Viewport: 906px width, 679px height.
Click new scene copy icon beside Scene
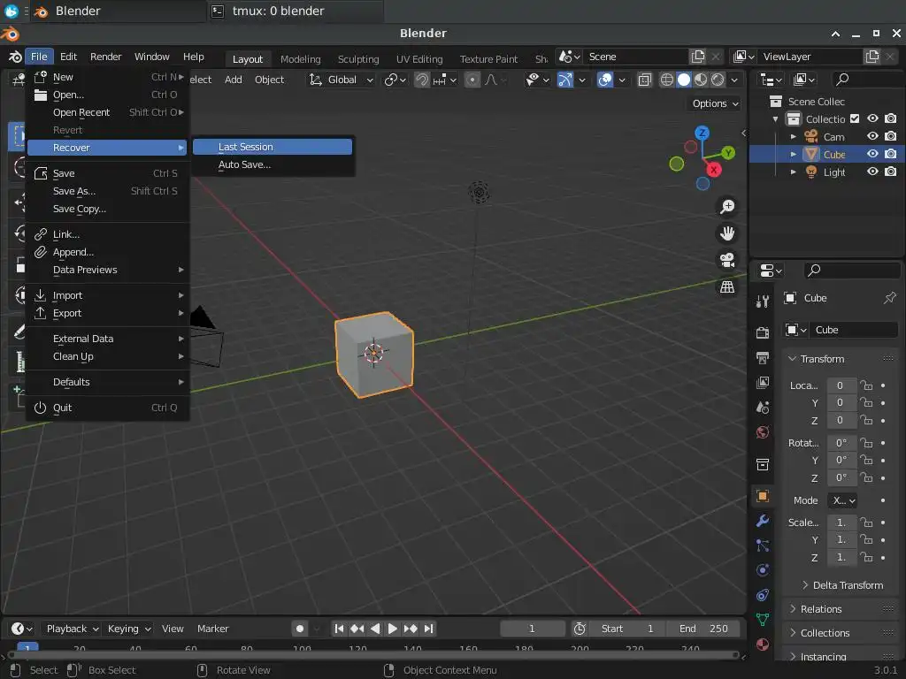(698, 57)
